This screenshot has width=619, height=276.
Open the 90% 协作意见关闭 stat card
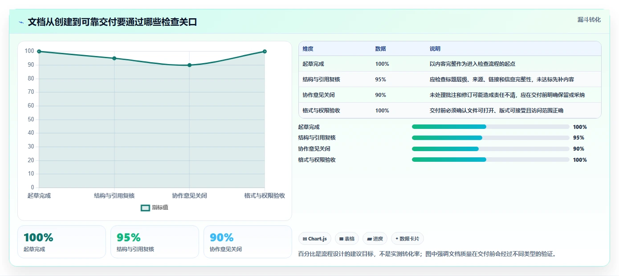click(248, 242)
